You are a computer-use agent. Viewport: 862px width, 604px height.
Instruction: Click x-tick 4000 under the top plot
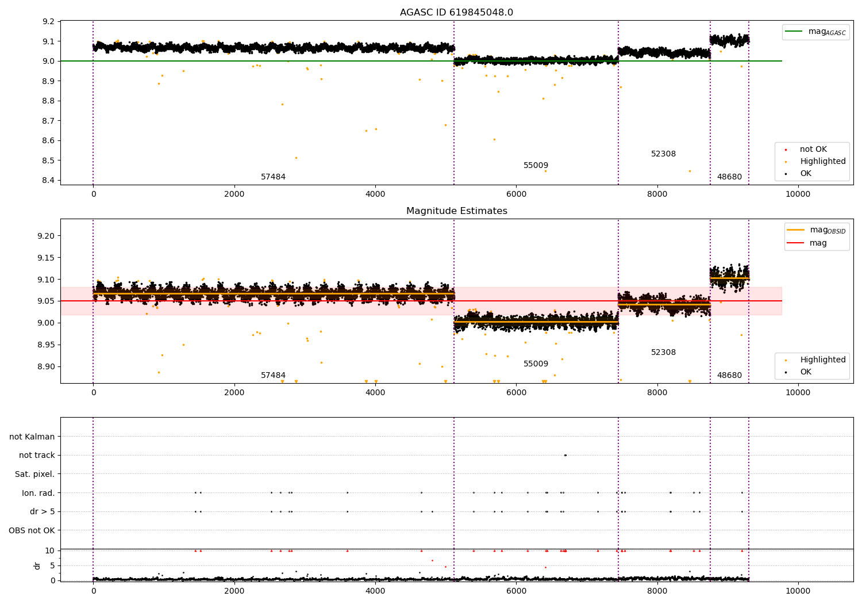pos(375,194)
